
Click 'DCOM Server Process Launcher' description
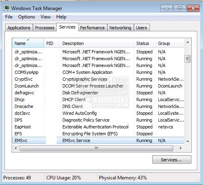click(93, 86)
